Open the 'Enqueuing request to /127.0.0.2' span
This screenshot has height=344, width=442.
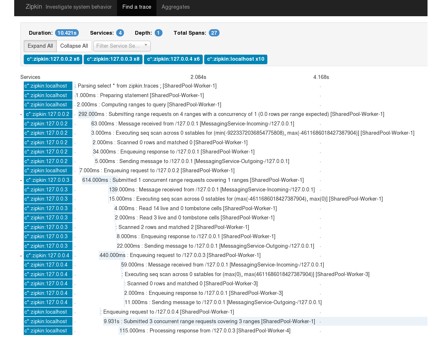pyautogui.click(x=157, y=171)
